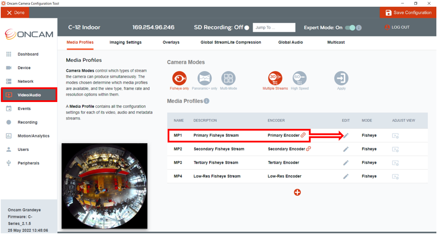Click the Apply camera modes icon

(341, 78)
